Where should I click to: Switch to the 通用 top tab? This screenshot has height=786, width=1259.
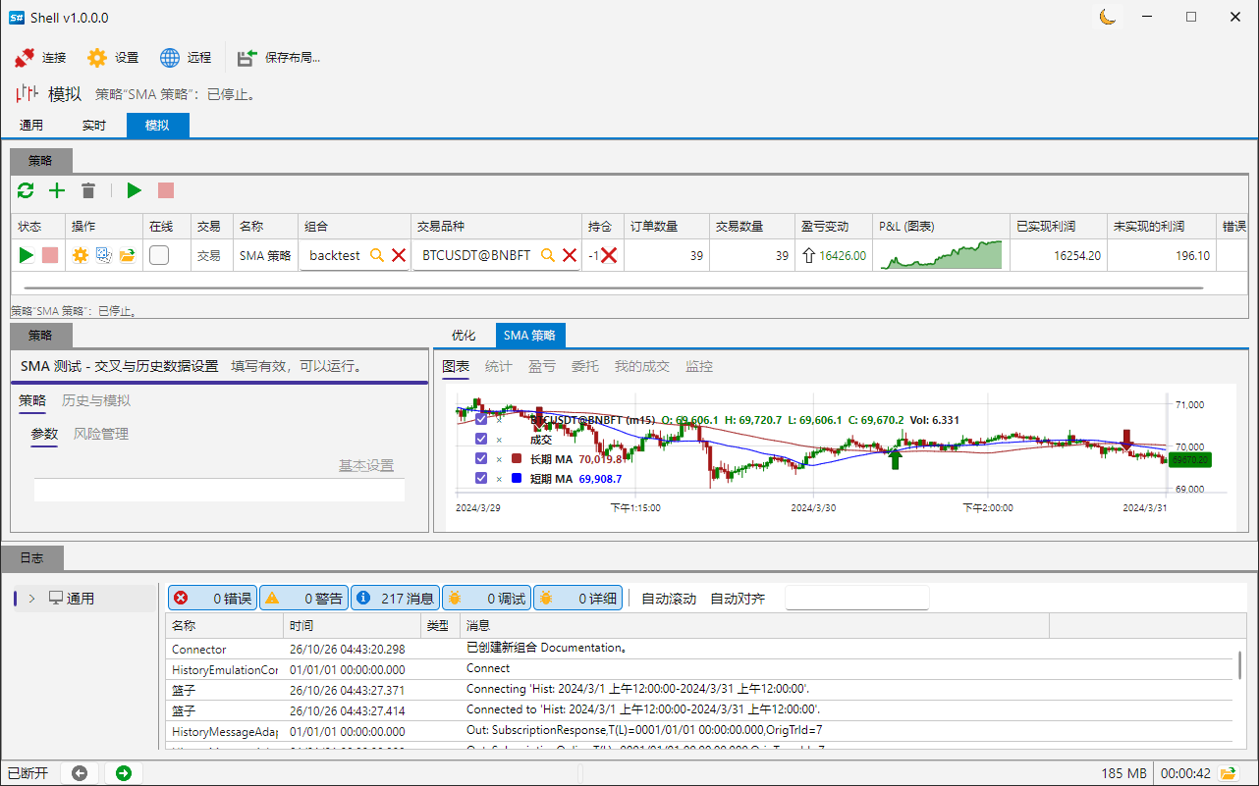tap(31, 126)
